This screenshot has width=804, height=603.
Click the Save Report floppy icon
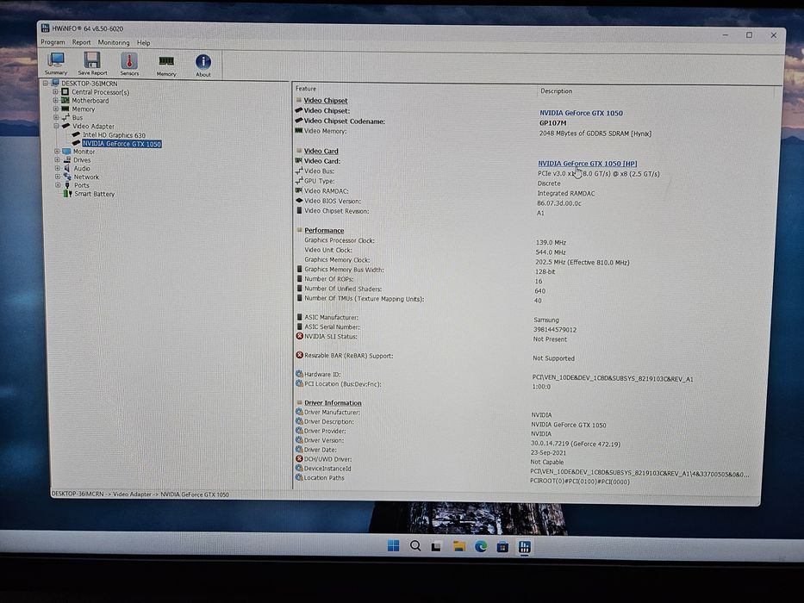92,64
